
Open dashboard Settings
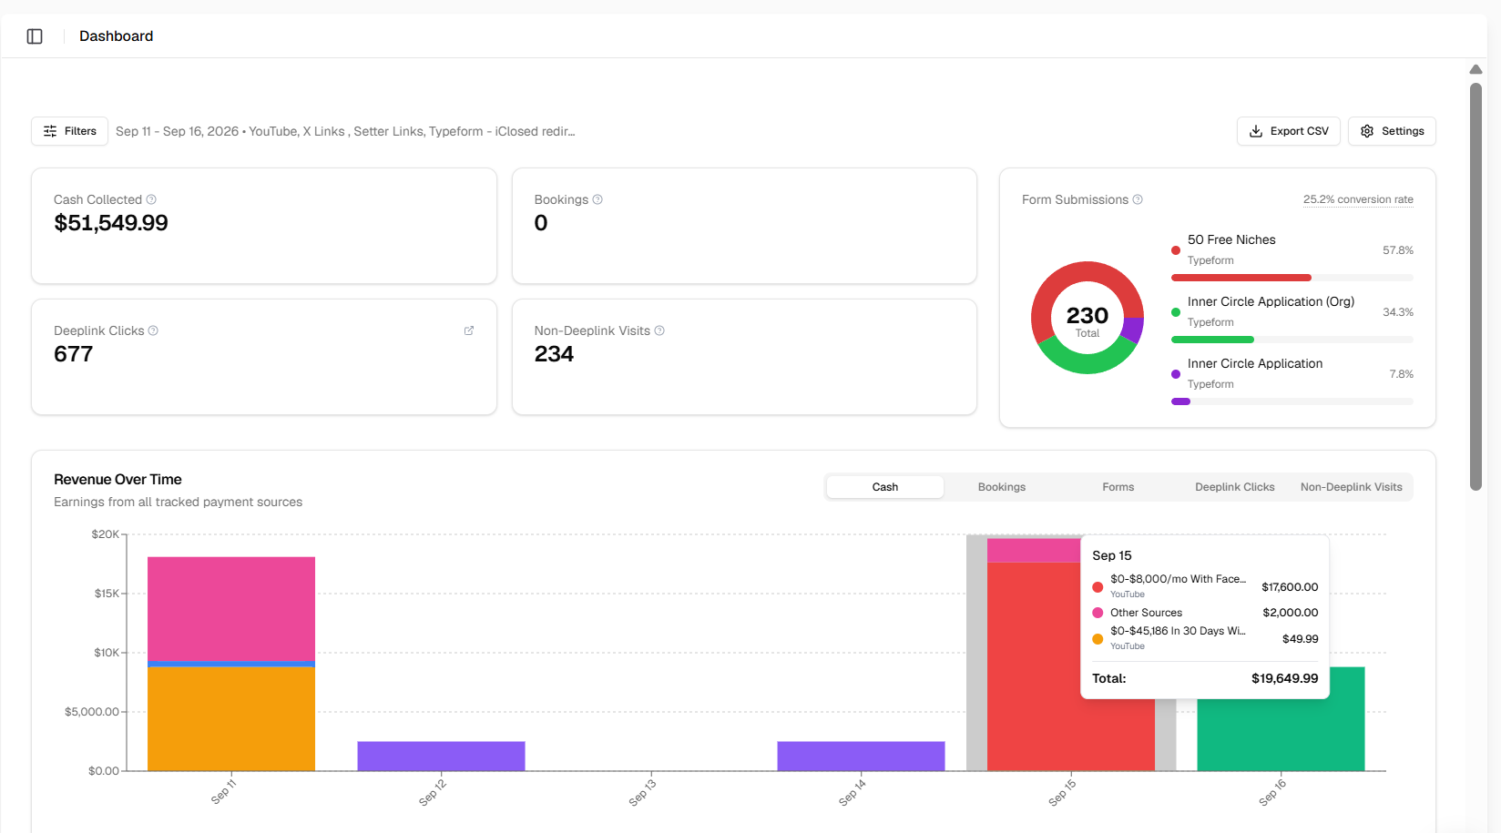click(1392, 131)
